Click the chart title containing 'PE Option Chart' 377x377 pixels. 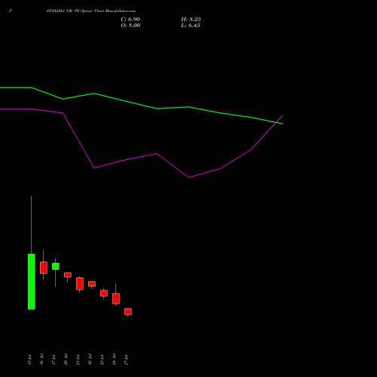point(91,11)
